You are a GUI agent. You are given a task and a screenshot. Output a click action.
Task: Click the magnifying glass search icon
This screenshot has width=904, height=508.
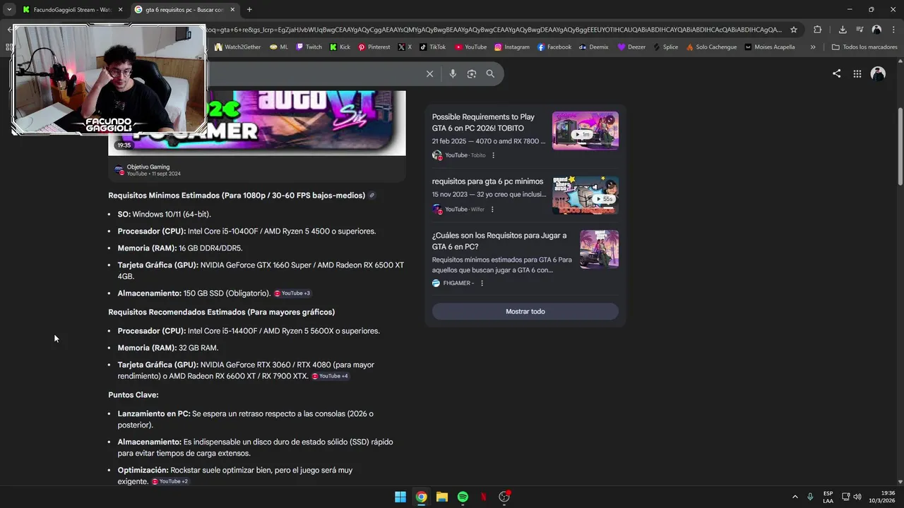[490, 74]
